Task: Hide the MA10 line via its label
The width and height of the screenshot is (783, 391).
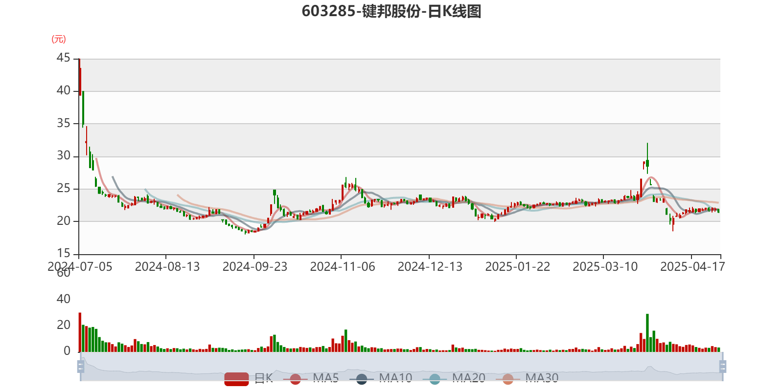Action: [395, 378]
